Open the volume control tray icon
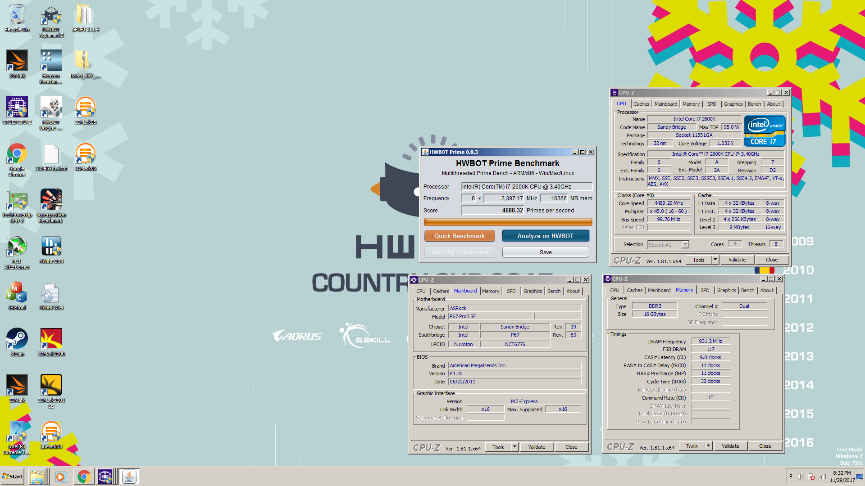The height and width of the screenshot is (486, 865). click(x=800, y=477)
